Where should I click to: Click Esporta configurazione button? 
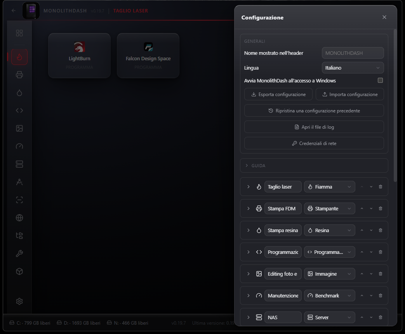(x=278, y=94)
